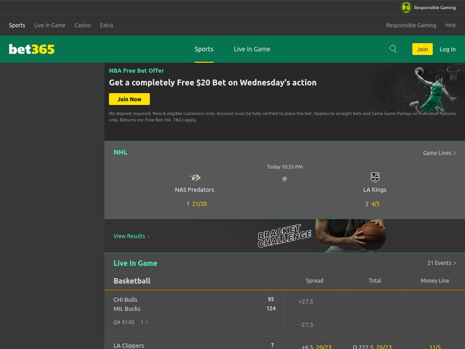This screenshot has width=465, height=349.
Task: Click the bet365 logo
Action: (32, 49)
